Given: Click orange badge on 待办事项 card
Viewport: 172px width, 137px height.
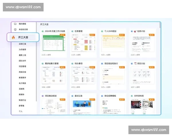Looking at the screenshot, I should point(92,67).
